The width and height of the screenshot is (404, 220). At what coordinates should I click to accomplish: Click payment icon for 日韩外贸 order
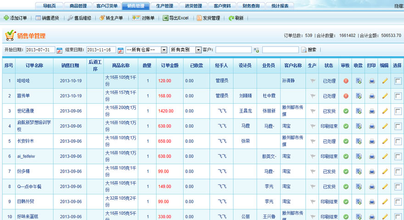tap(359, 202)
